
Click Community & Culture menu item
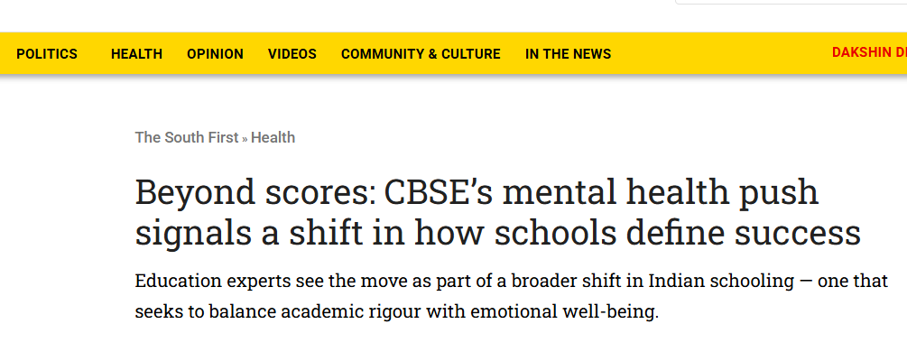(x=421, y=54)
